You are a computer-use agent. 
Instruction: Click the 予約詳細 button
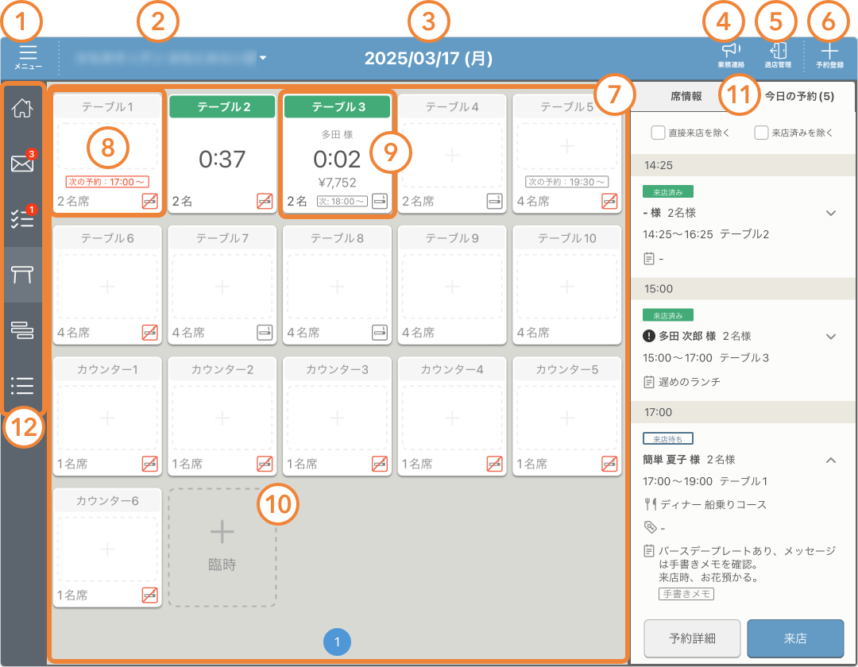click(691, 638)
